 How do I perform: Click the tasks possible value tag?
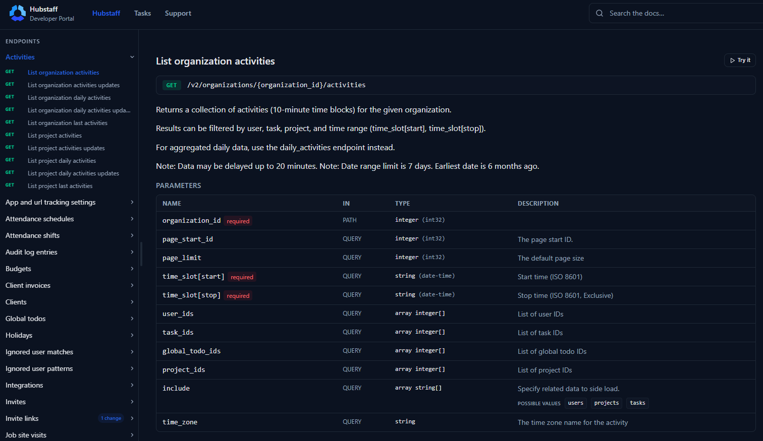click(637, 403)
